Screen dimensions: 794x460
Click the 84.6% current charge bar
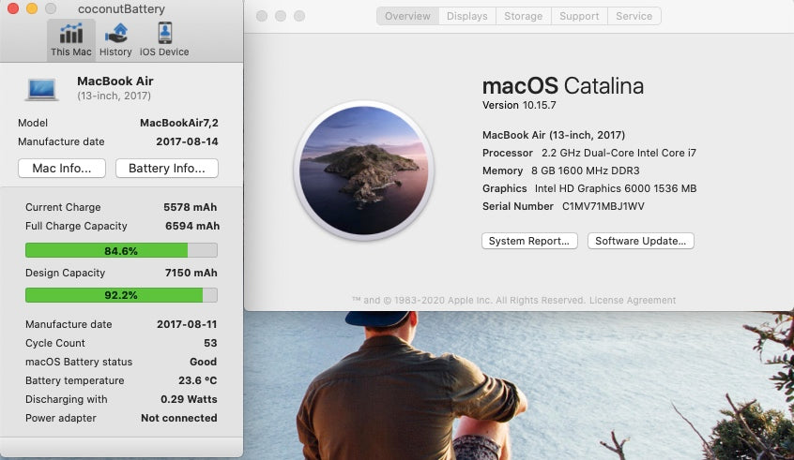click(x=121, y=250)
